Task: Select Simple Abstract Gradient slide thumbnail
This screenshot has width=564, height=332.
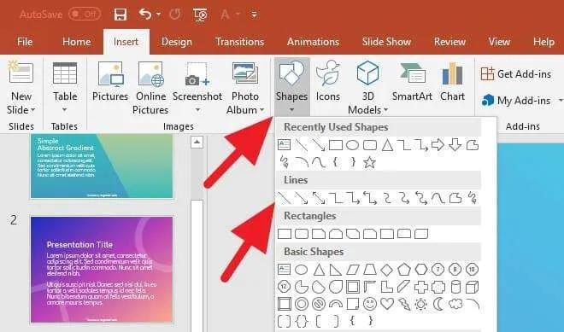Action: (102, 166)
